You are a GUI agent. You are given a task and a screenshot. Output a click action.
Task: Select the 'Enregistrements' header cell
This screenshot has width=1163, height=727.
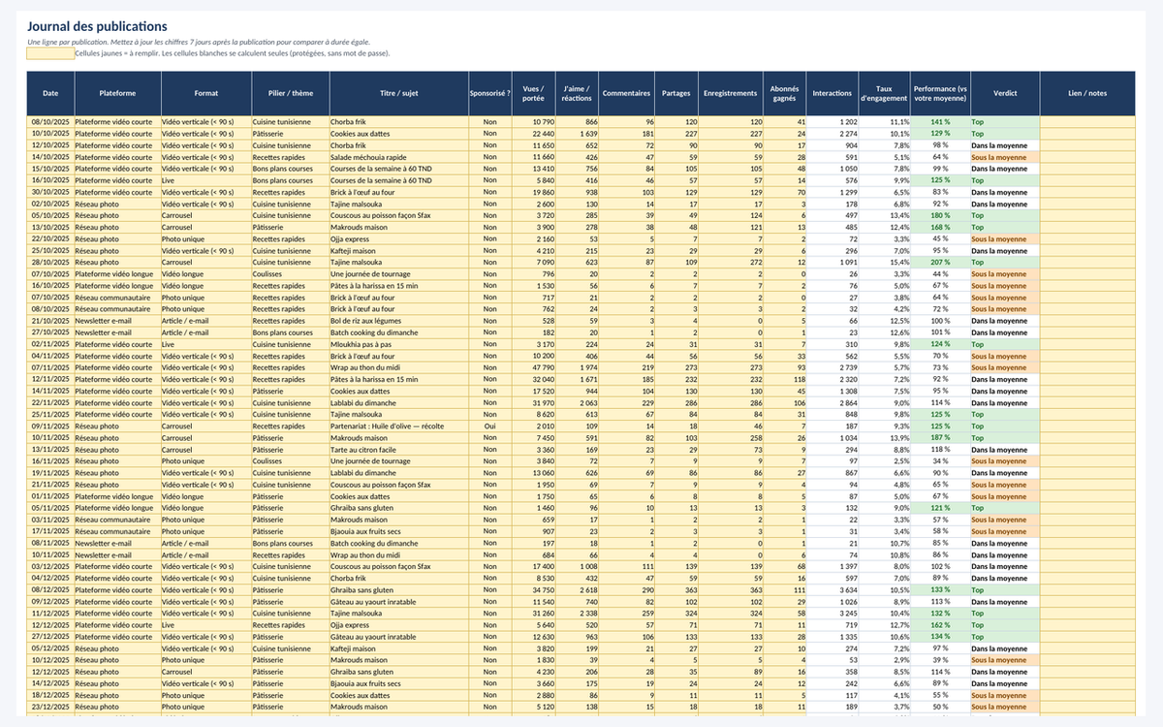731,93
